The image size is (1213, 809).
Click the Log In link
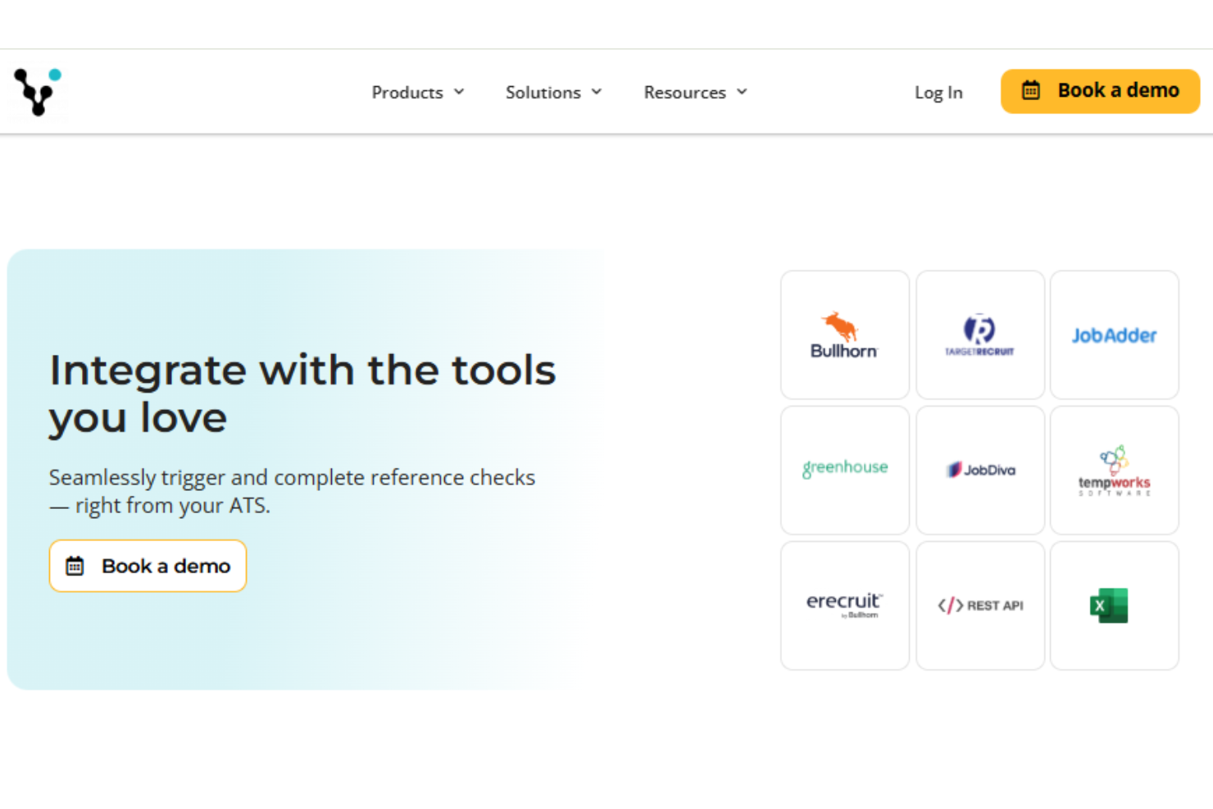click(938, 92)
